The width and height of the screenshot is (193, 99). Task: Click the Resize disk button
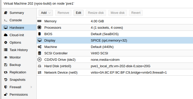click(96, 13)
